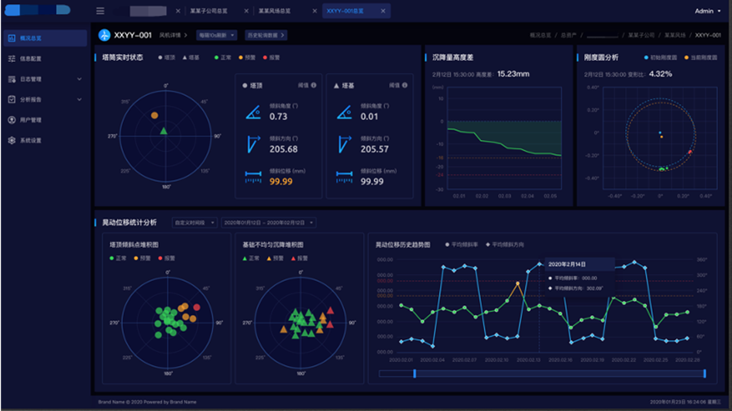Screen dimensions: 732x411
Task: Toggle 正常 legend in tower-top tilt scatter chart
Action: [x=118, y=259]
